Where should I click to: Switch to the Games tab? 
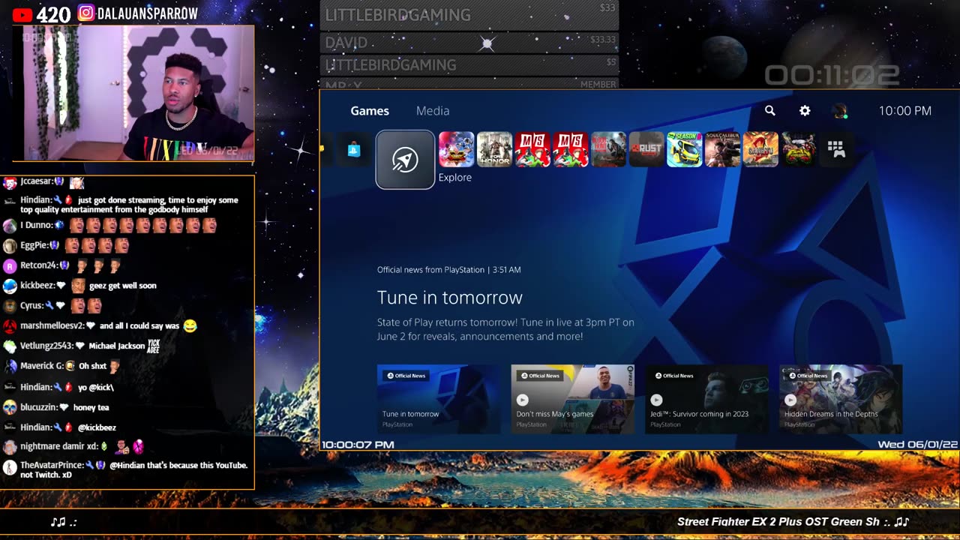(x=370, y=110)
